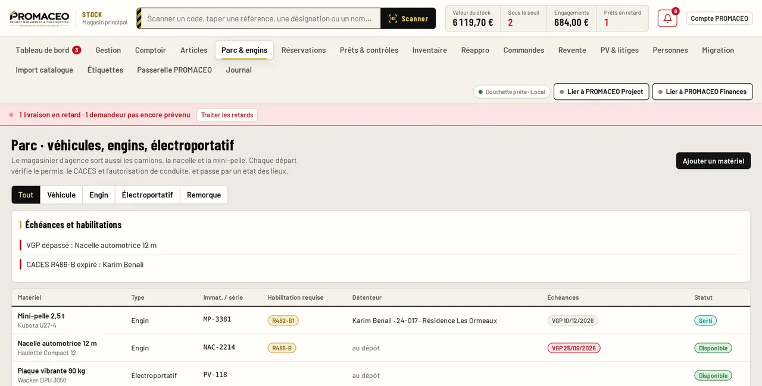
Task: Switch to Prêts & contrôles tab
Action: click(369, 50)
